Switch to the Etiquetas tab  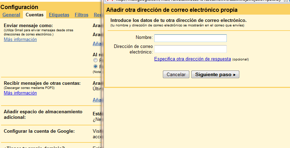pyautogui.click(x=59, y=15)
